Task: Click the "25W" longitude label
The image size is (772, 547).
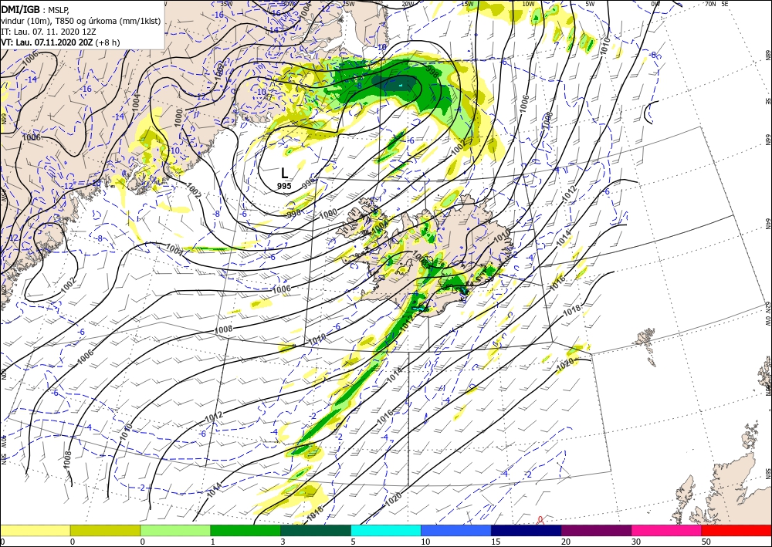Action: (349, 4)
